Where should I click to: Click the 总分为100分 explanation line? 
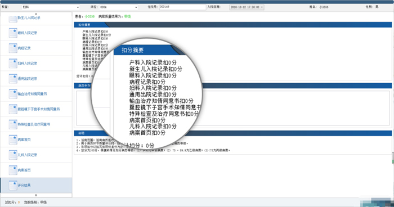point(153,150)
